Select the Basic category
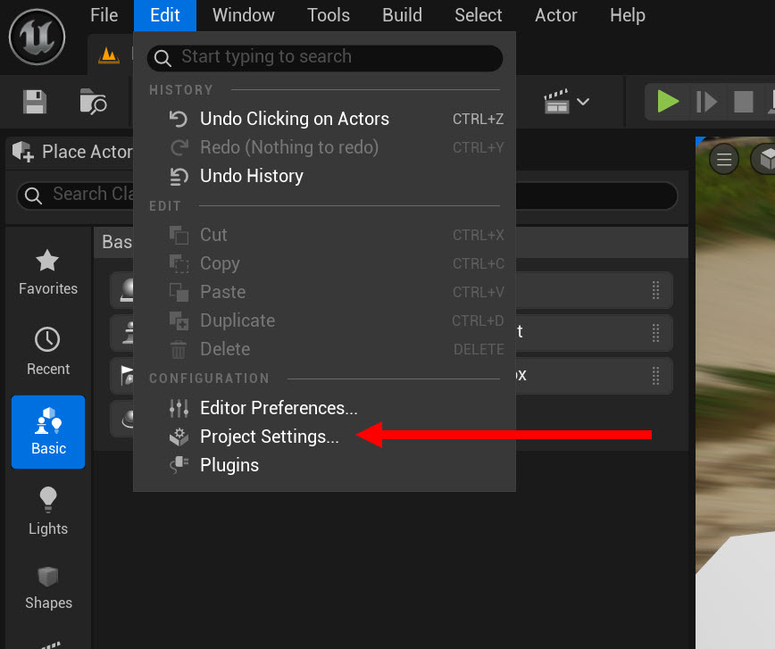This screenshot has width=775, height=649. click(x=48, y=432)
